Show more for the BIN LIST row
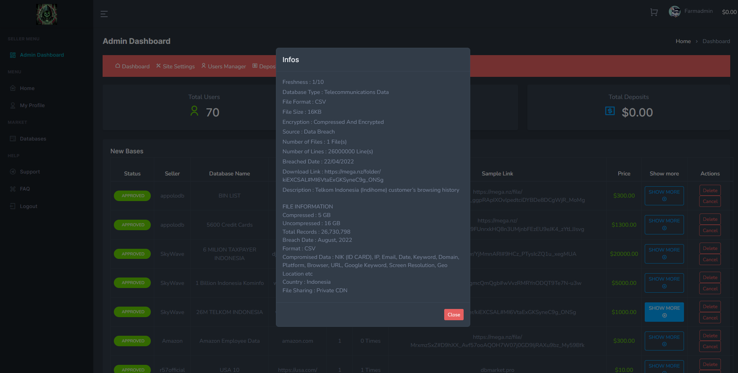 coord(664,196)
